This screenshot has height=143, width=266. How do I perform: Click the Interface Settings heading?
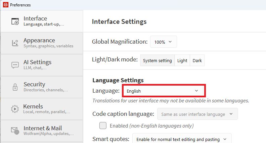pyautogui.click(x=119, y=22)
